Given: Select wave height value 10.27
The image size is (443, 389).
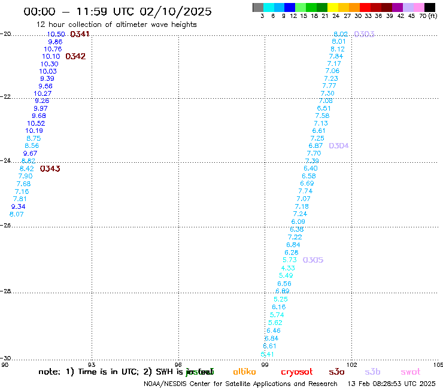Looking at the screenshot, I should point(43,93).
